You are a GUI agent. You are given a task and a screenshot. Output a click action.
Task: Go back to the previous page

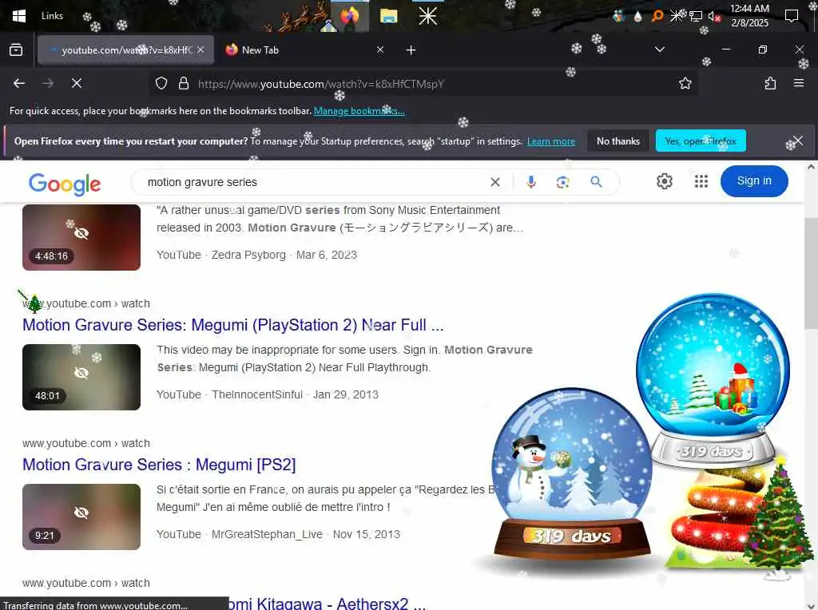click(19, 83)
